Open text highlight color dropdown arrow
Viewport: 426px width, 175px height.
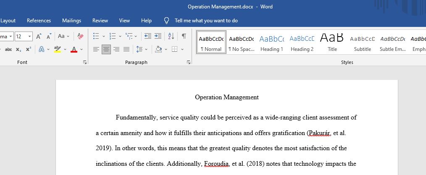point(65,49)
